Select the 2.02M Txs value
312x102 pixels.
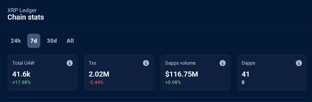tap(99, 74)
